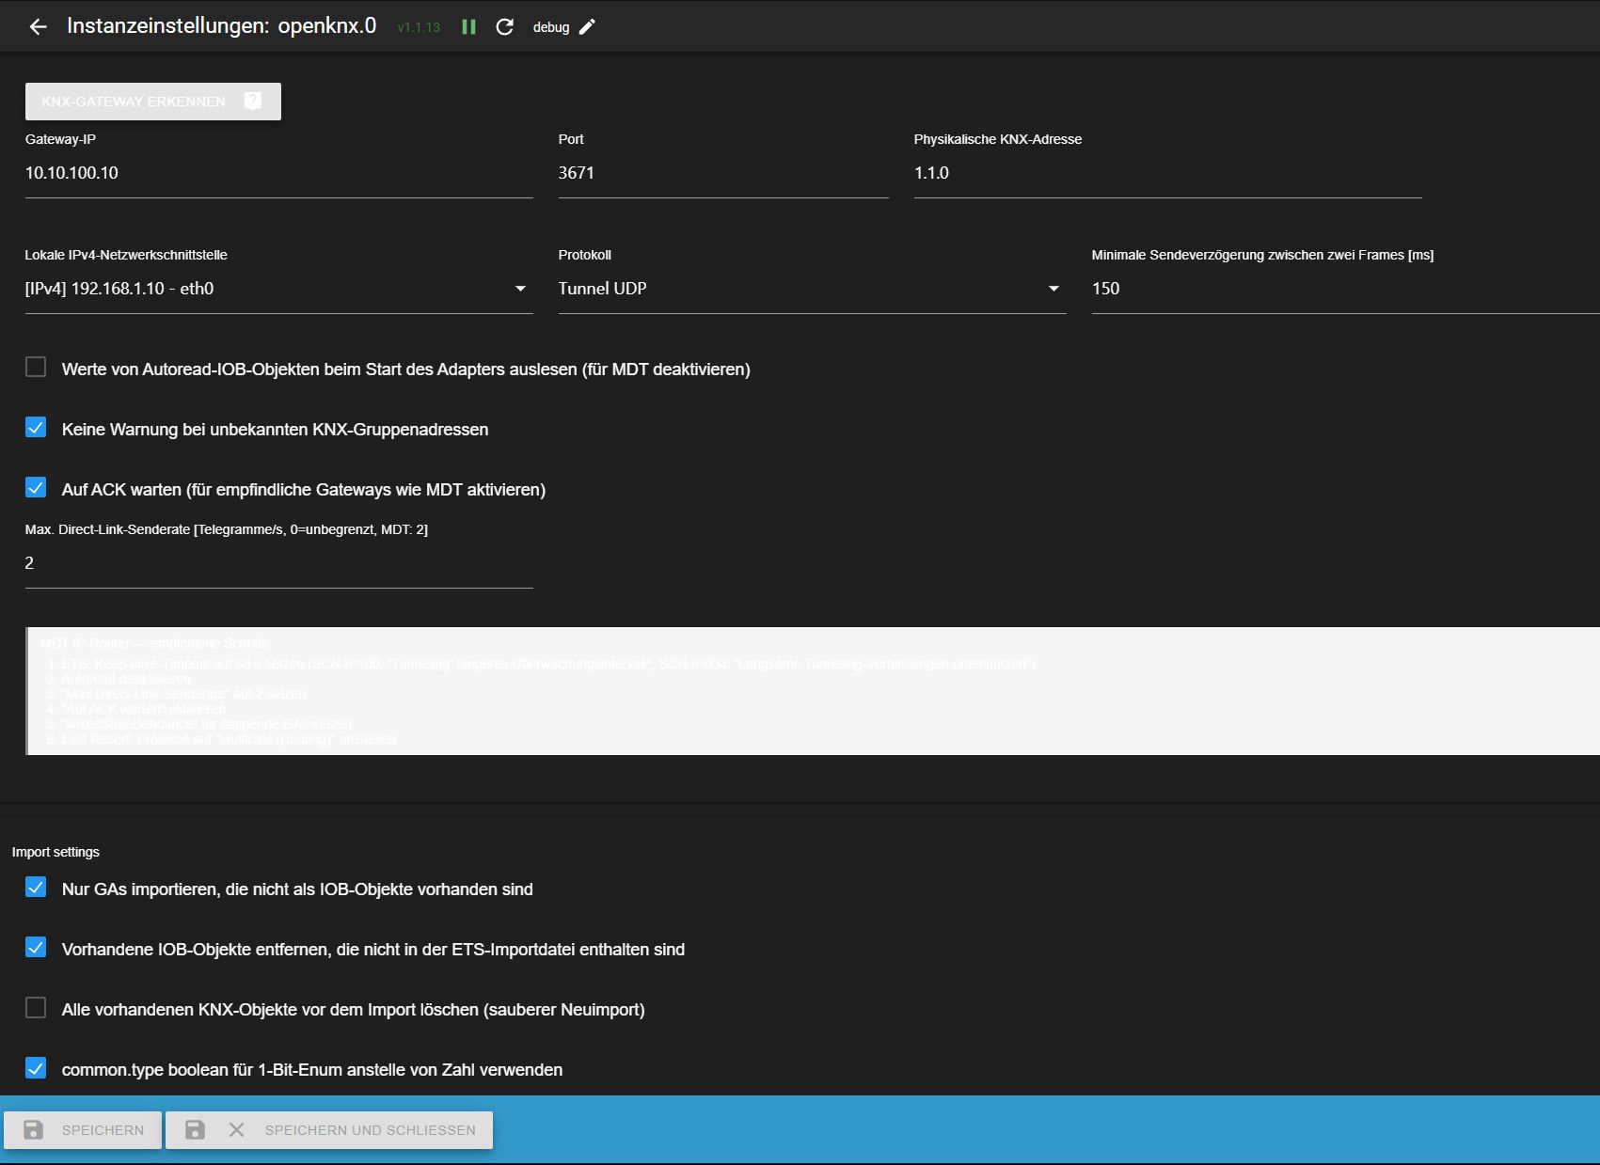Uncheck Vorhandene IOB-Objekte entfernen option
Image resolution: width=1600 pixels, height=1165 pixels.
tap(36, 947)
